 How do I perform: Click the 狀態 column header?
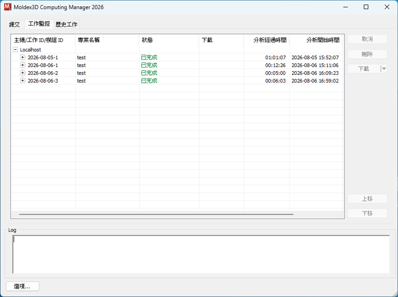(x=169, y=40)
